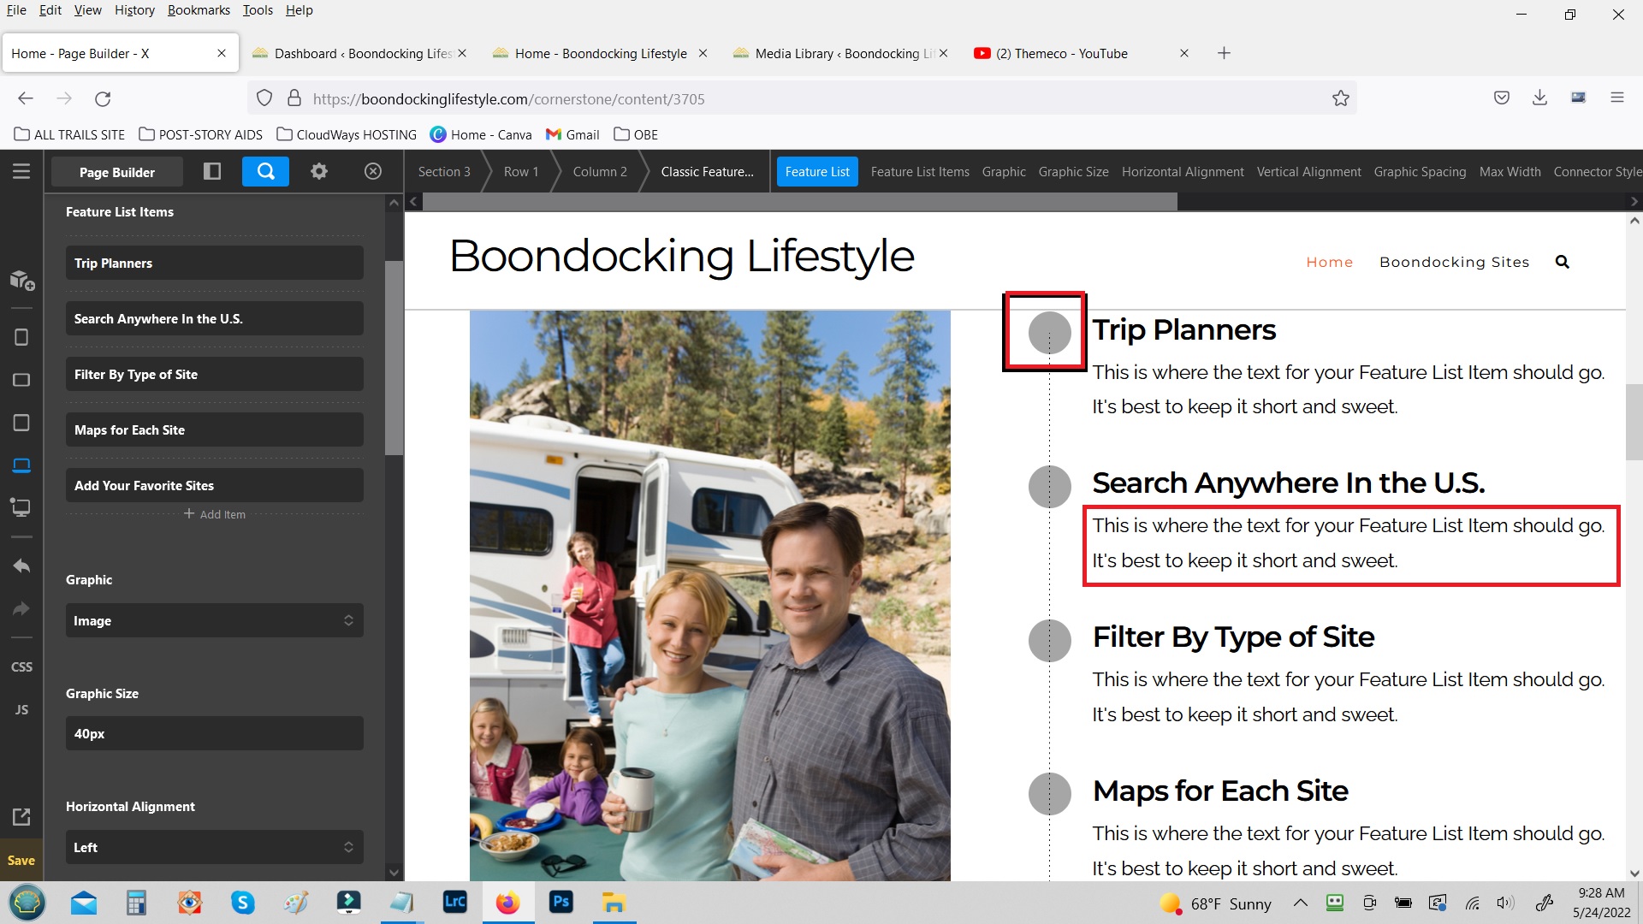Close the inspector with circled X icon
1643x924 pixels.
click(373, 171)
